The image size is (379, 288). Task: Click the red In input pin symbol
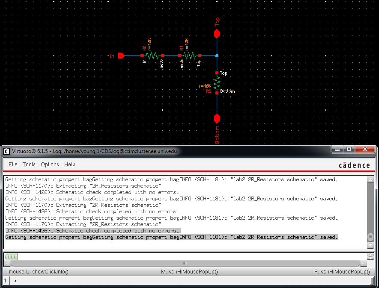pos(120,56)
